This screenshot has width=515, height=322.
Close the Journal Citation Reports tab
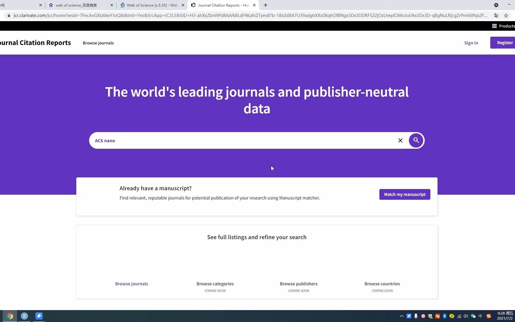point(254,5)
